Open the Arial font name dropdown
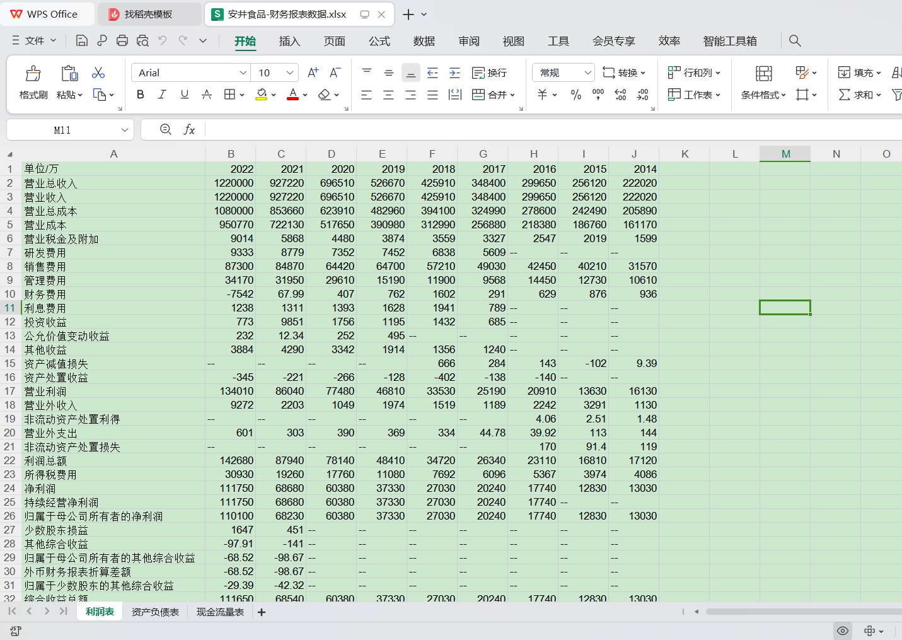This screenshot has width=902, height=640. click(243, 73)
